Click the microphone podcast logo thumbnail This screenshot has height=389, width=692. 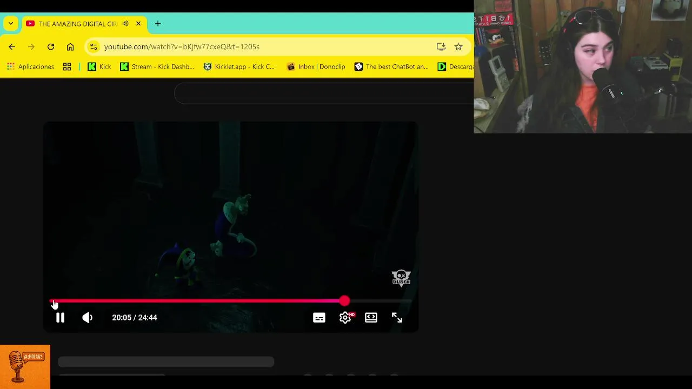click(x=25, y=367)
